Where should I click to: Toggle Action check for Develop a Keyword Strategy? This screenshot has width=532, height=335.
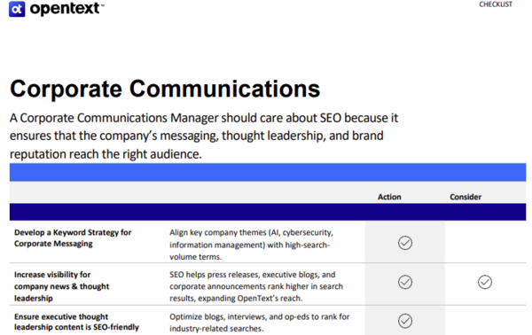pos(405,243)
